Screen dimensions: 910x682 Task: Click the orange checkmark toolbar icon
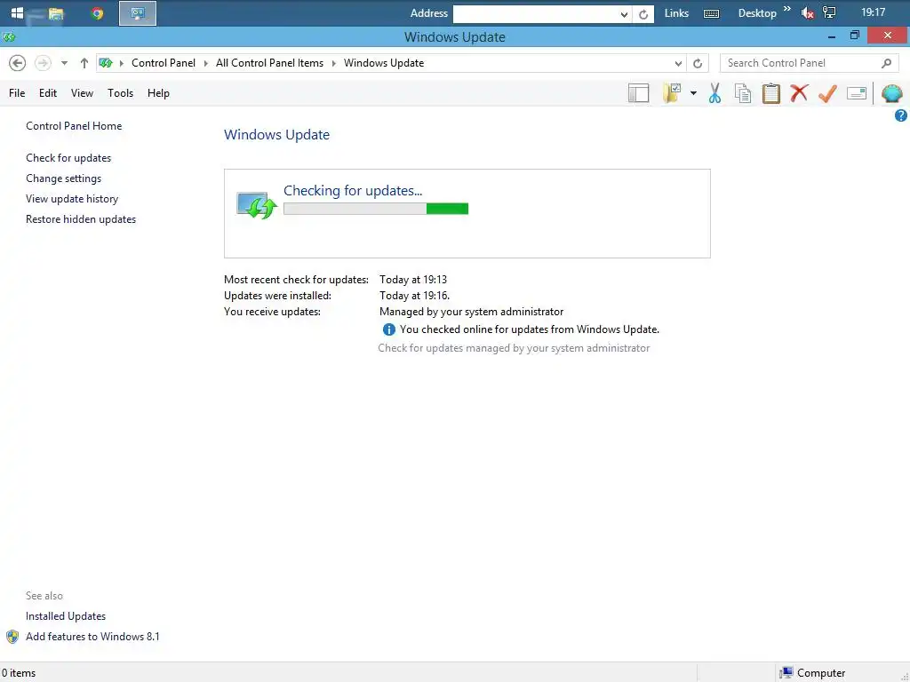coord(827,92)
